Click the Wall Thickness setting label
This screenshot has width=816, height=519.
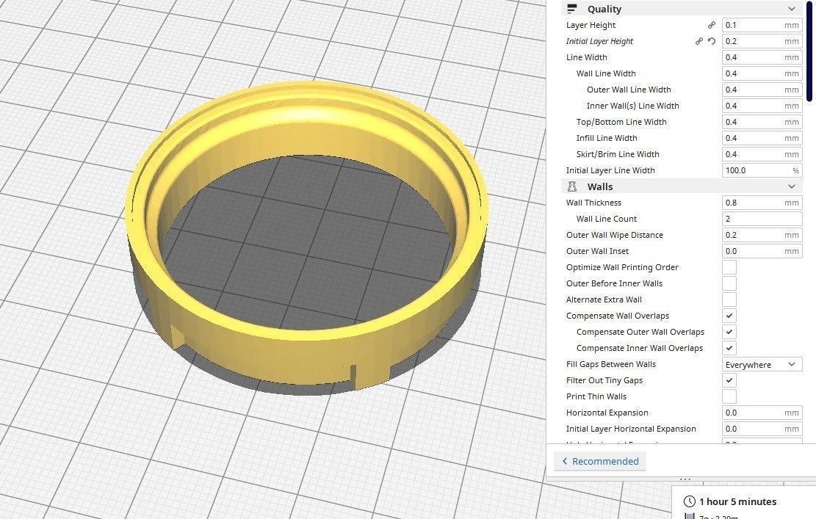593,203
